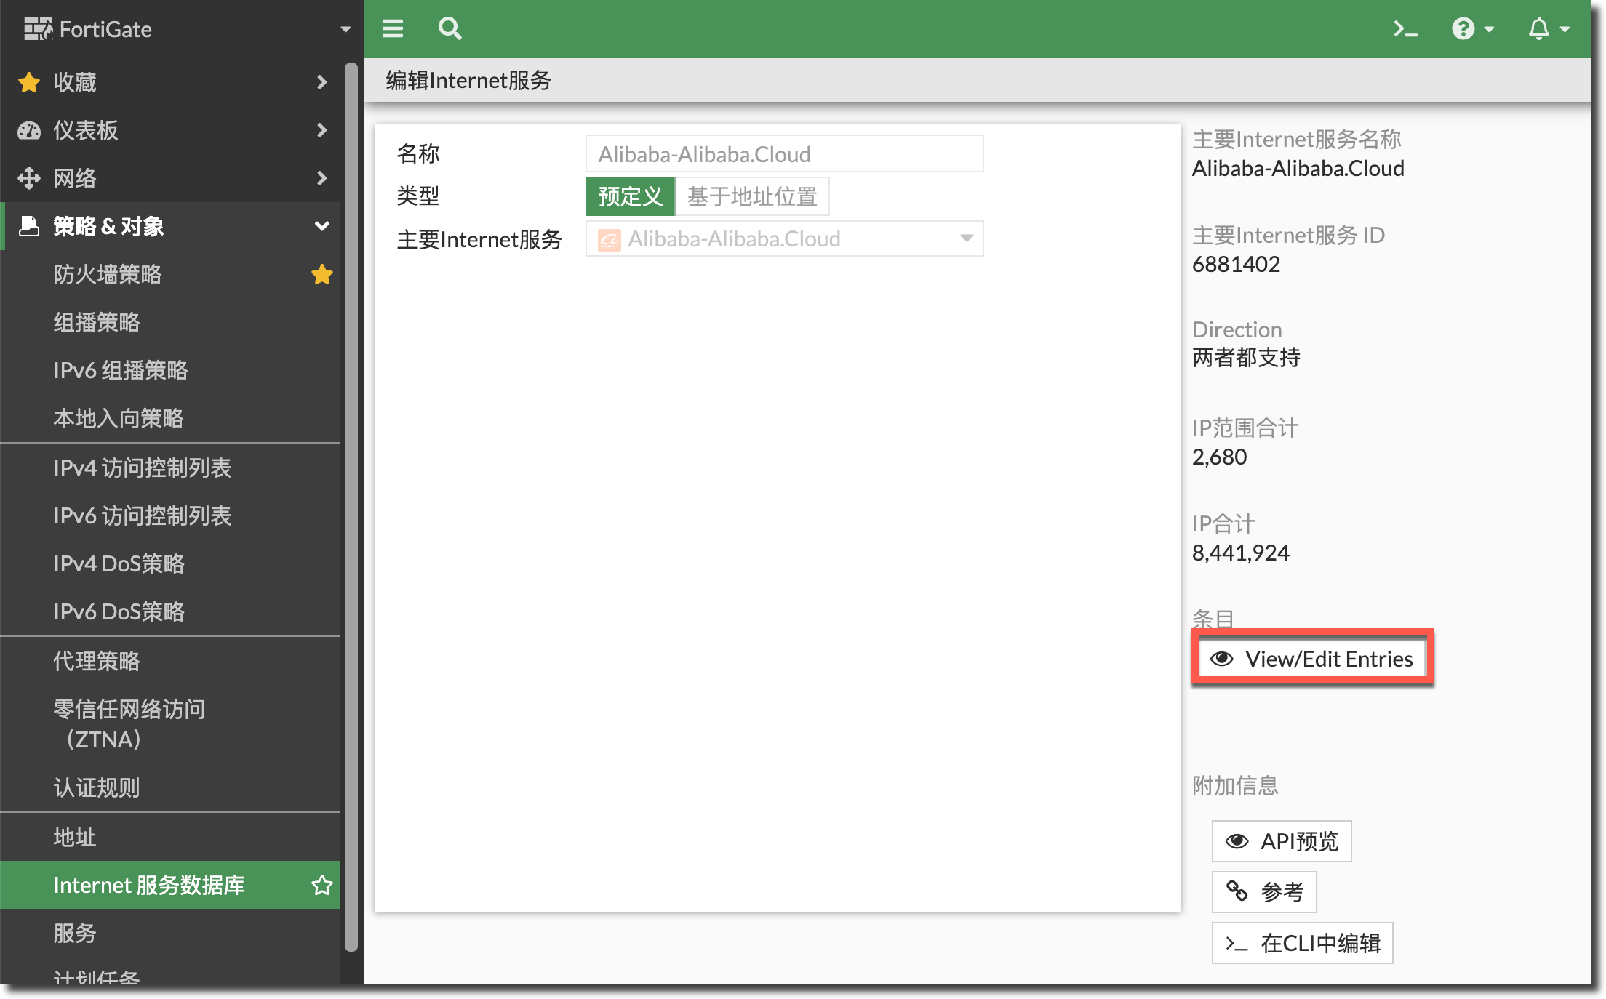Screen dimensions: 1606x999
Task: Expand the 网络 menu section
Action: coord(321,178)
